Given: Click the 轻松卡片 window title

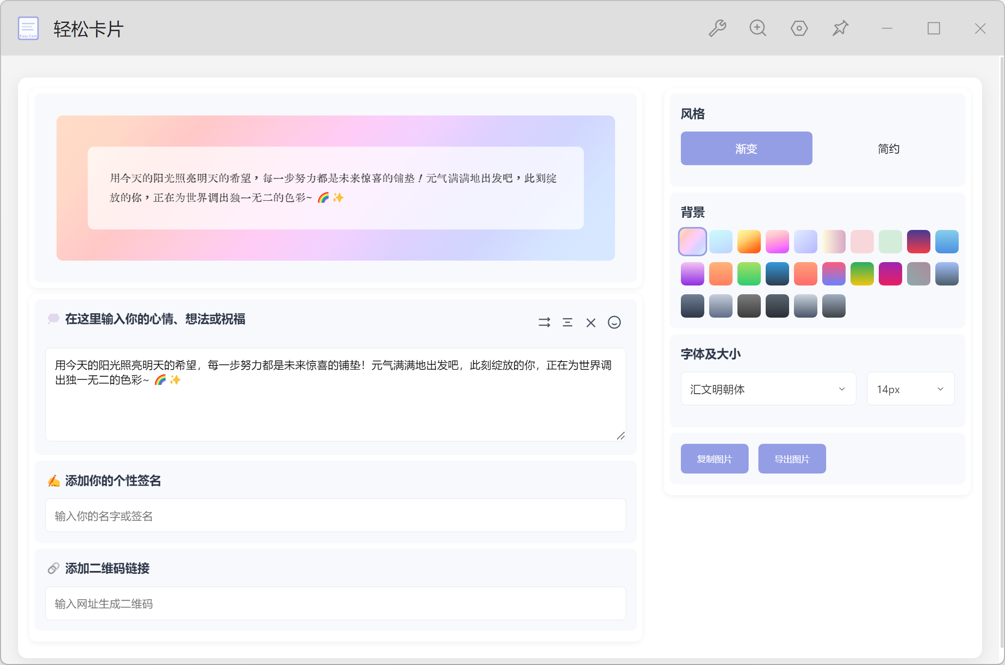Looking at the screenshot, I should [x=89, y=29].
